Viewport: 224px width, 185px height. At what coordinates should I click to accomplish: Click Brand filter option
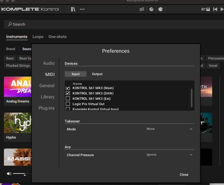(11, 49)
